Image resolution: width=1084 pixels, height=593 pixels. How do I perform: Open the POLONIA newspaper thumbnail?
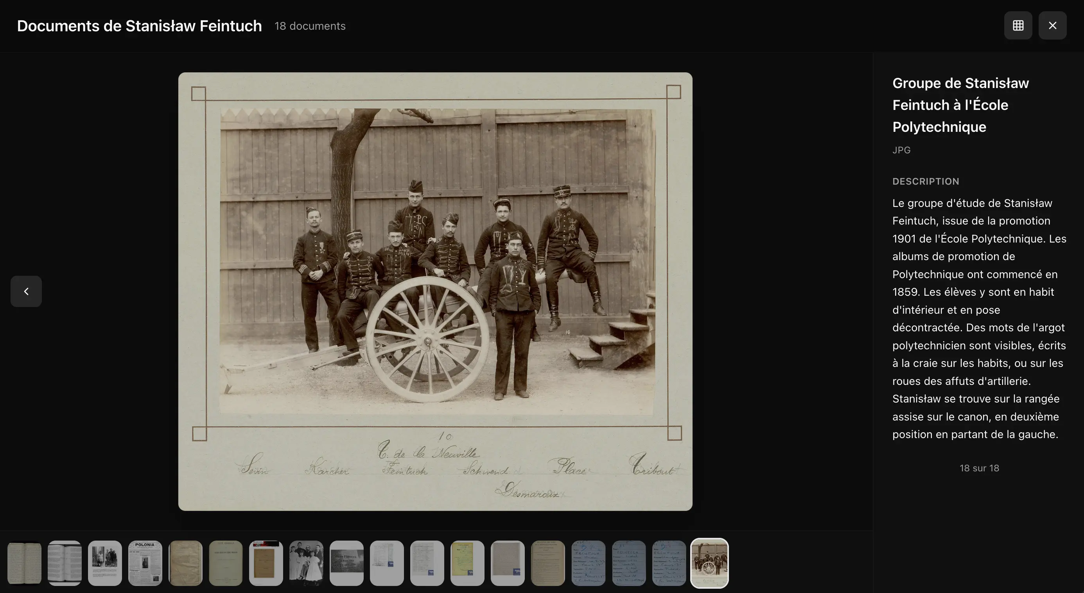[145, 563]
